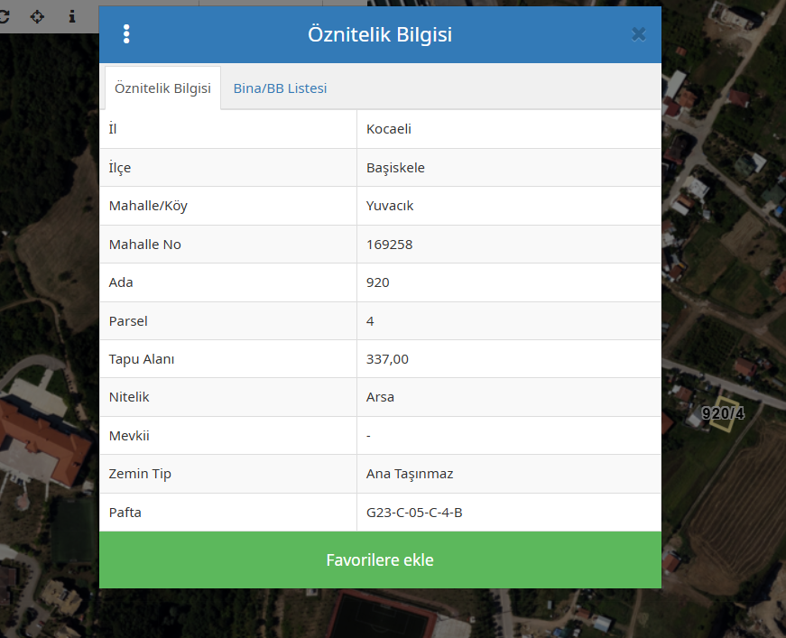Click the Mevkii row label
The image size is (786, 638).
tap(129, 436)
